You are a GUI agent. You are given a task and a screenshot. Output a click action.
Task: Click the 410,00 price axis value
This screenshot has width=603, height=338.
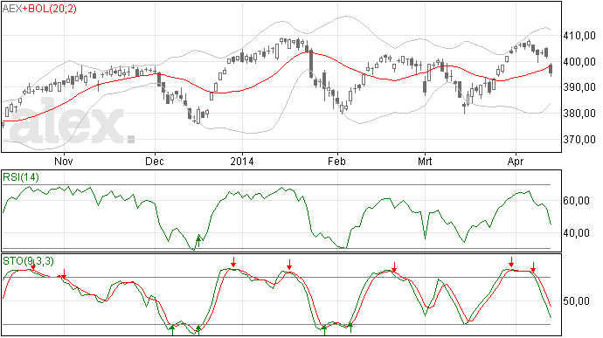point(579,36)
